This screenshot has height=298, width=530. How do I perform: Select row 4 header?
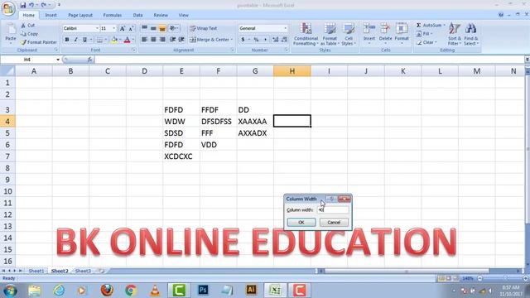tap(7, 122)
